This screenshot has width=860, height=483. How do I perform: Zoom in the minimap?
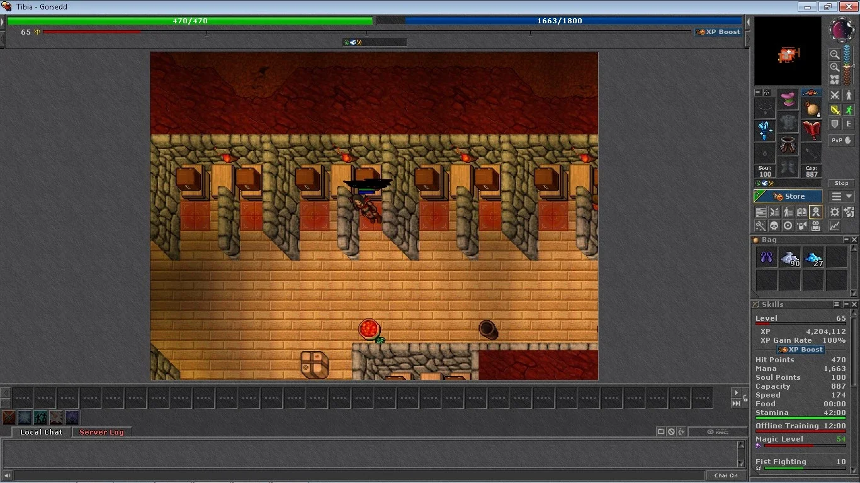pos(834,67)
